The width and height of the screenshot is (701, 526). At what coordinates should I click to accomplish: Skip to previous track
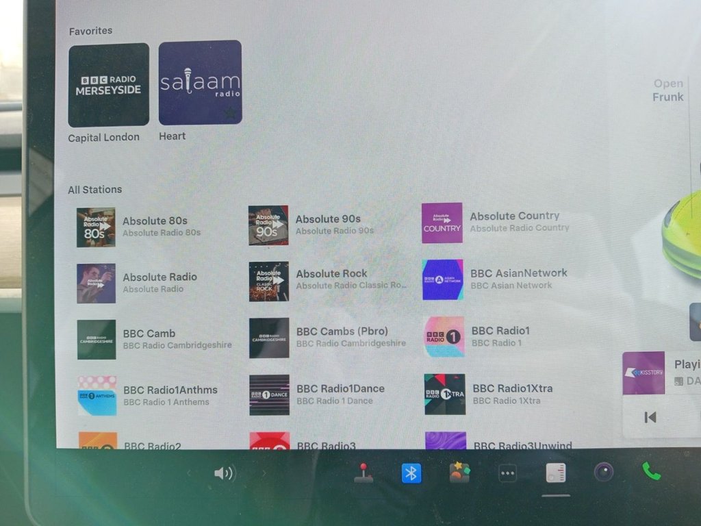[650, 417]
